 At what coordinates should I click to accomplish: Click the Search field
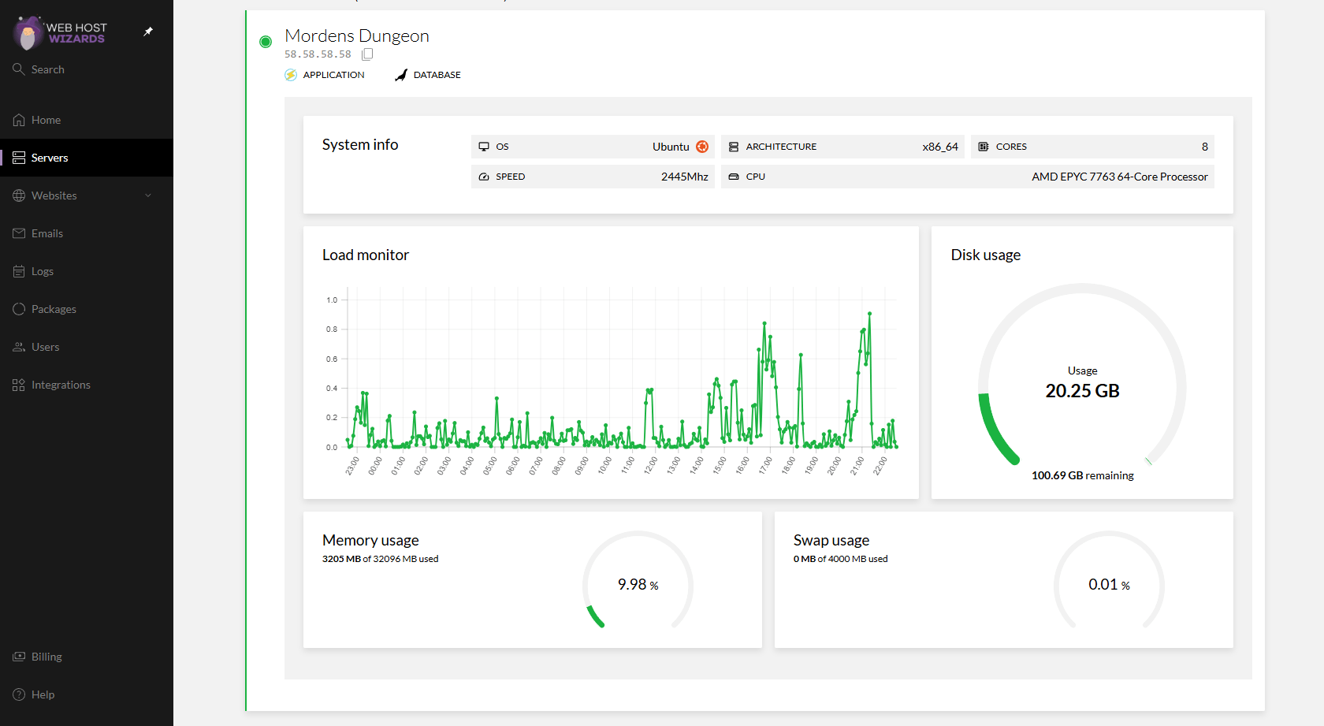pos(87,69)
